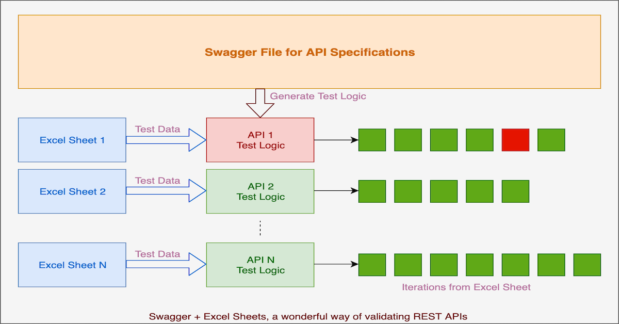Click the API 2 Test Logic box
The width and height of the screenshot is (619, 324).
click(x=260, y=191)
